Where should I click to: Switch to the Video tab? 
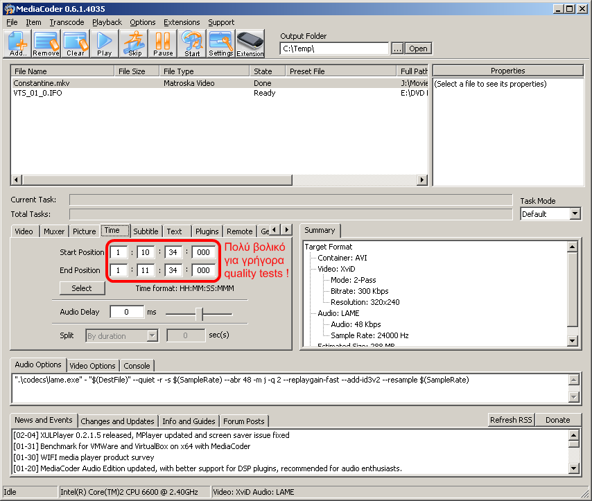click(x=24, y=231)
